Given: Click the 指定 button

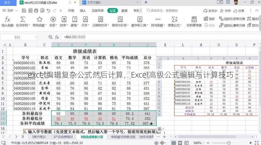Looking at the screenshot, I should (x=209, y=19).
